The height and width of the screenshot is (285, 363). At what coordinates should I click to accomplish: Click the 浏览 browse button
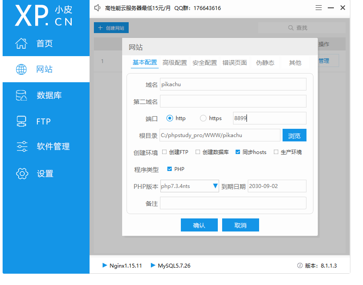tap(294, 135)
